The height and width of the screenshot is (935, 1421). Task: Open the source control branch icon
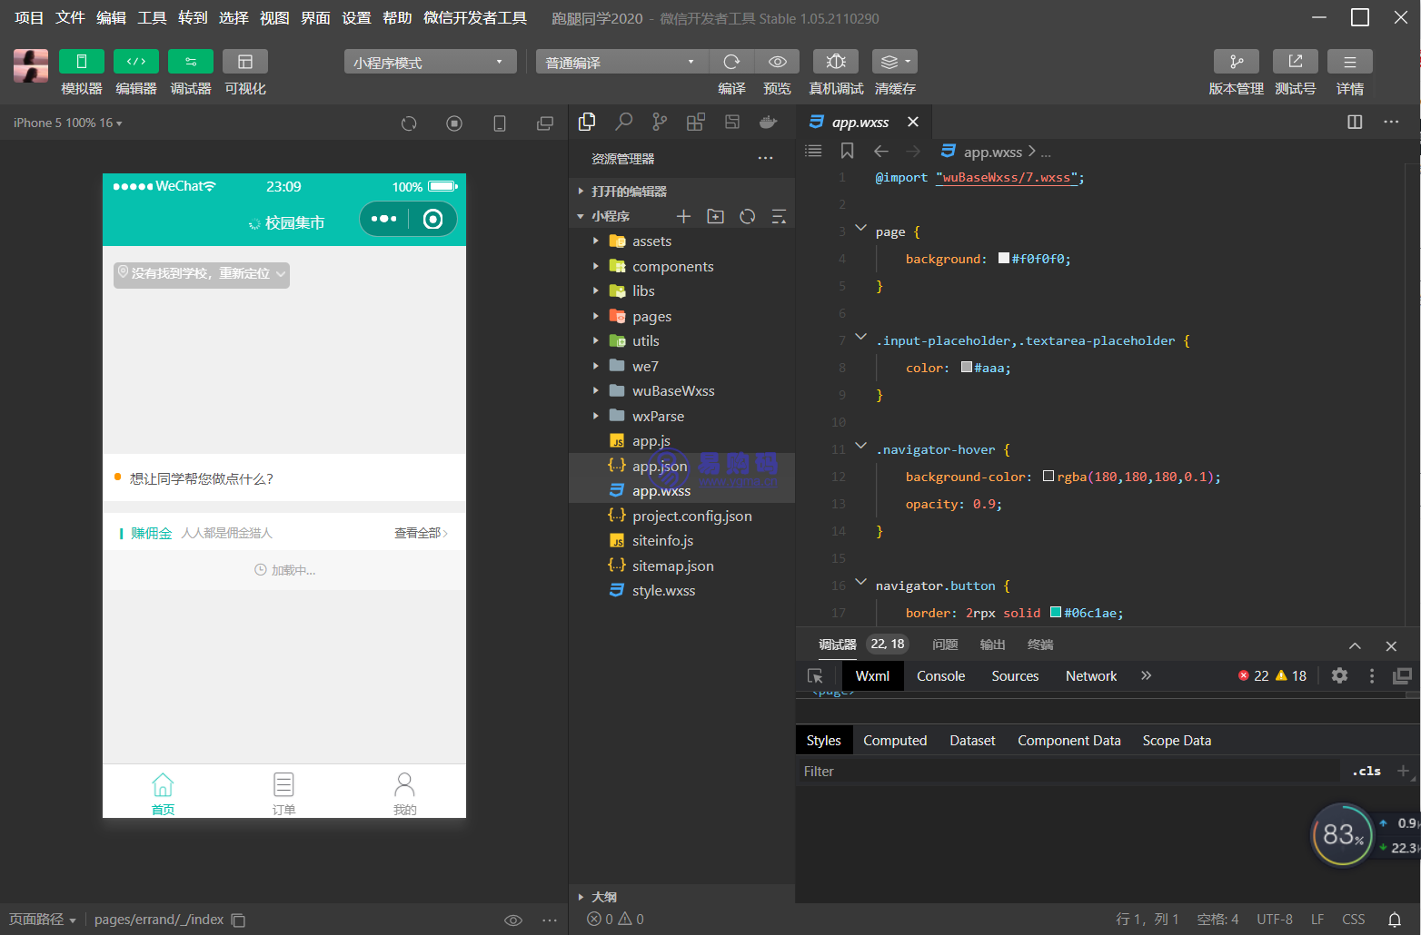(660, 122)
